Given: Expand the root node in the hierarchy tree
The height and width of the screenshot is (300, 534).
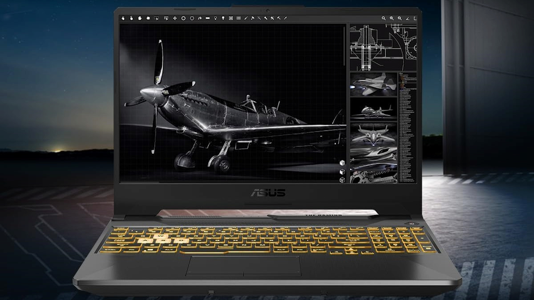Looking at the screenshot, I should tap(400, 74).
